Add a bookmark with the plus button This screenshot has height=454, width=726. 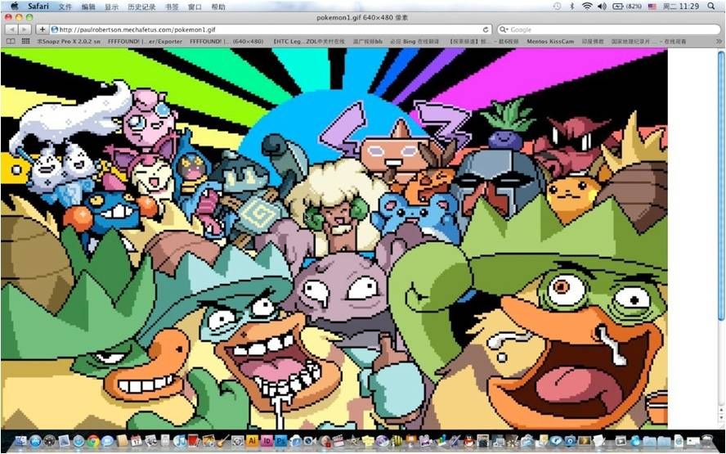pos(43,29)
